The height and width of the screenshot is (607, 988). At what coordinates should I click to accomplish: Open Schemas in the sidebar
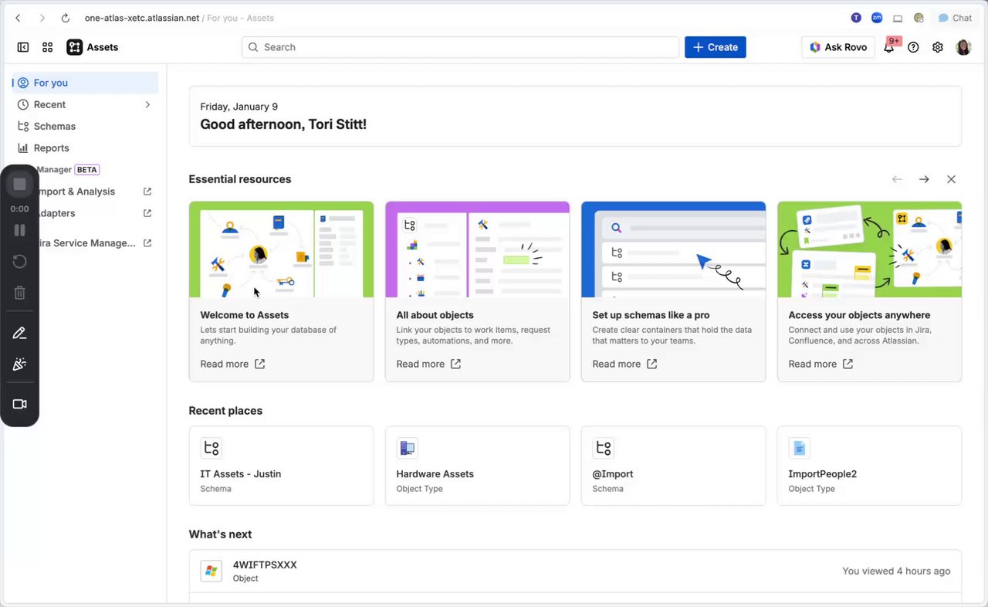point(54,126)
